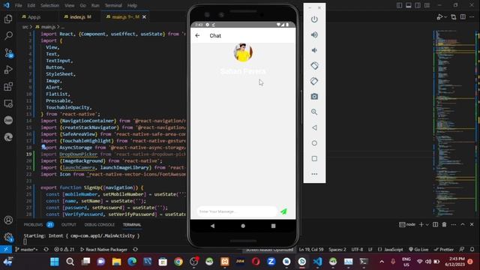Click Go Live in status bar

[418, 249]
